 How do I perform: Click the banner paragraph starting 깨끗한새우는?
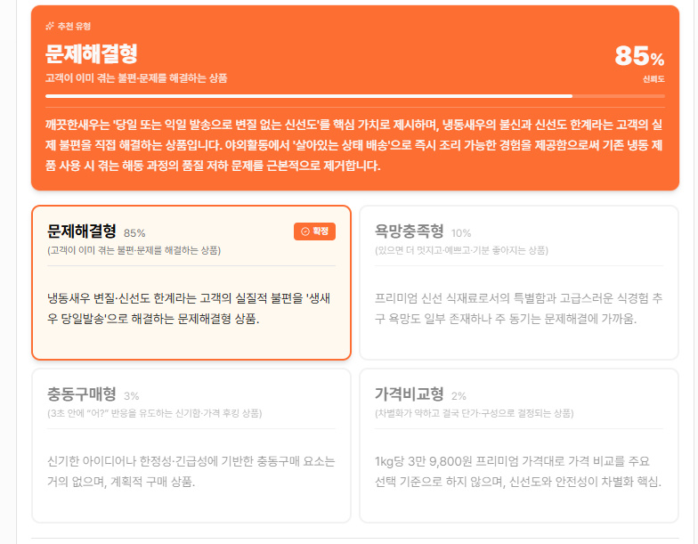pos(354,145)
